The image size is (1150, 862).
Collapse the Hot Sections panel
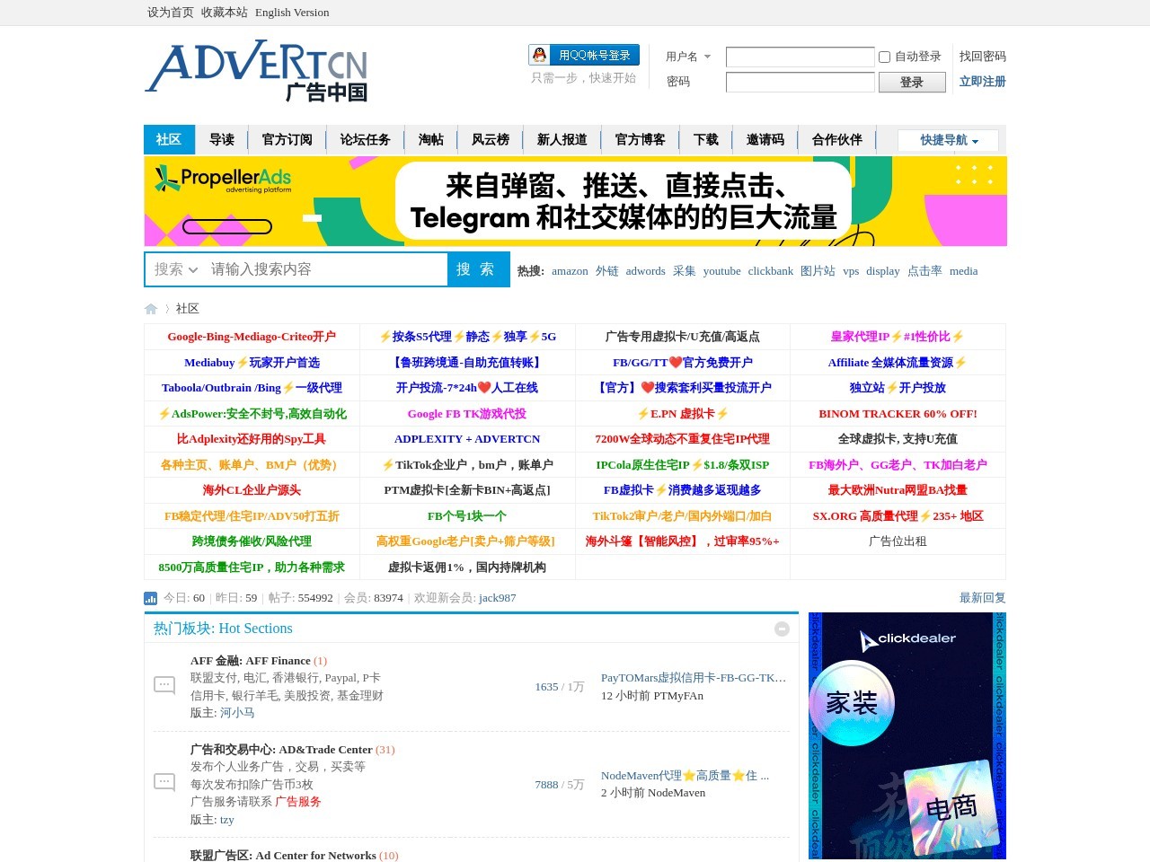(x=781, y=629)
